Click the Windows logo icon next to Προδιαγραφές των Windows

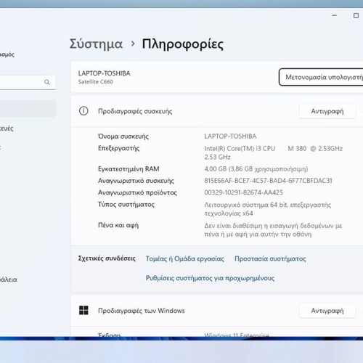[83, 310]
